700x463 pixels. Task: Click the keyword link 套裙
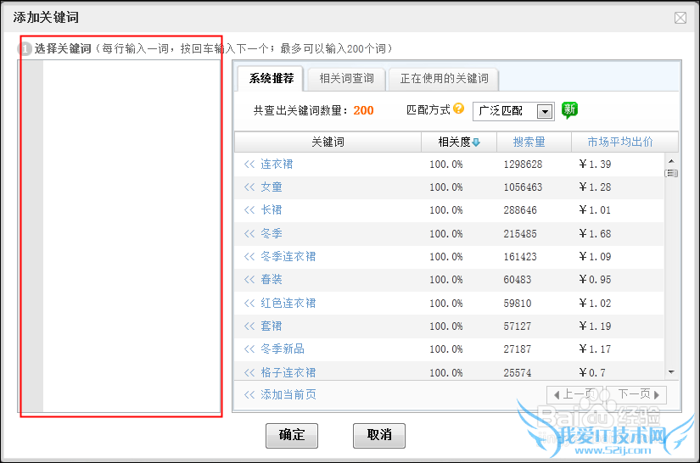[272, 326]
